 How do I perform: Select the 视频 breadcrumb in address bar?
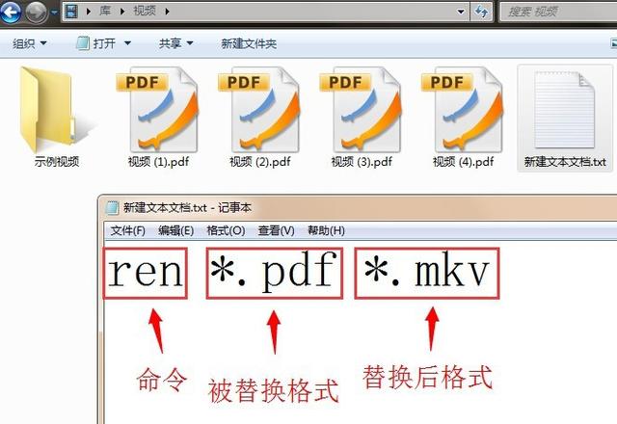(x=145, y=11)
